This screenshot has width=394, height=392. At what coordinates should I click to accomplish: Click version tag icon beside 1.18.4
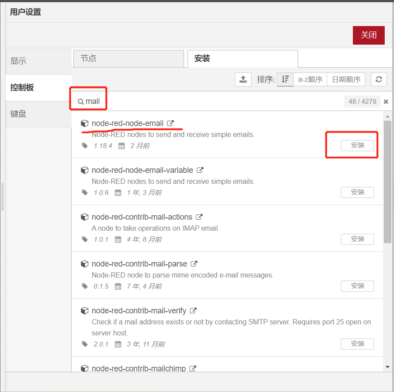[x=84, y=146]
